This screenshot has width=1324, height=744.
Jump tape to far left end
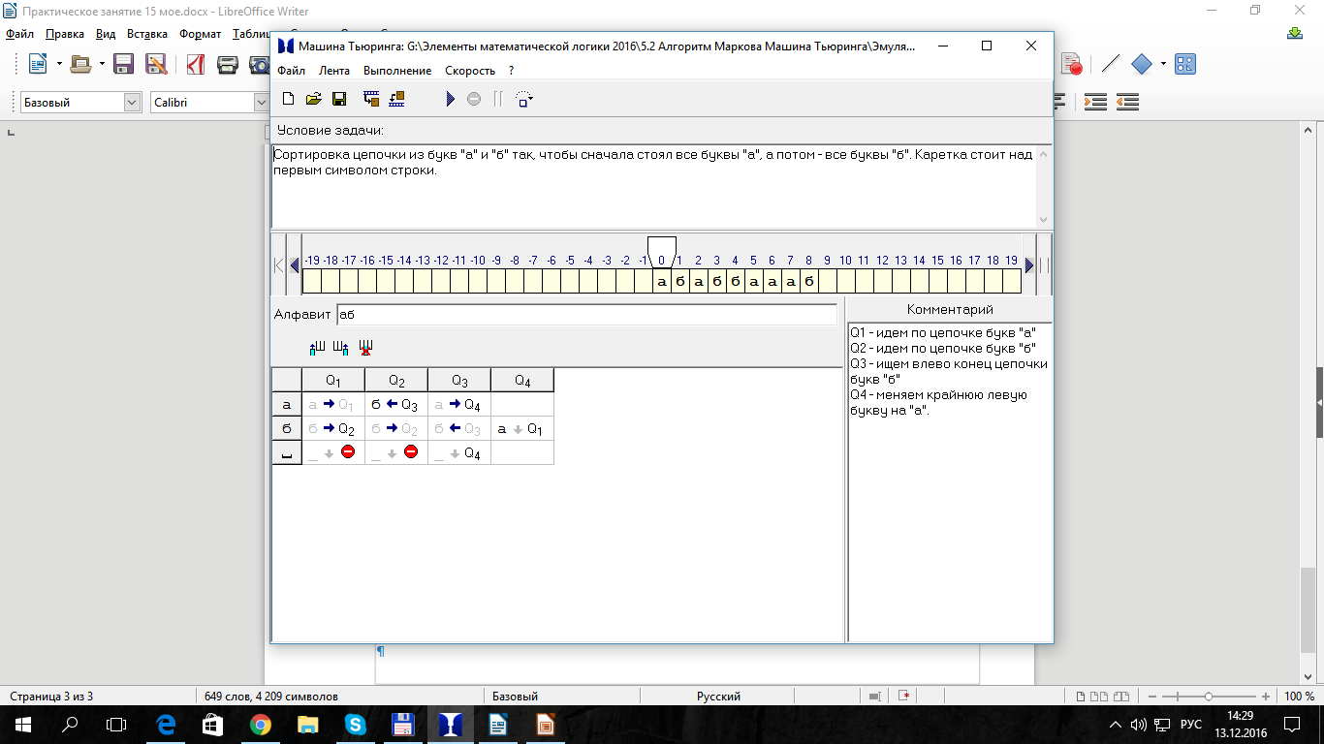(x=279, y=265)
